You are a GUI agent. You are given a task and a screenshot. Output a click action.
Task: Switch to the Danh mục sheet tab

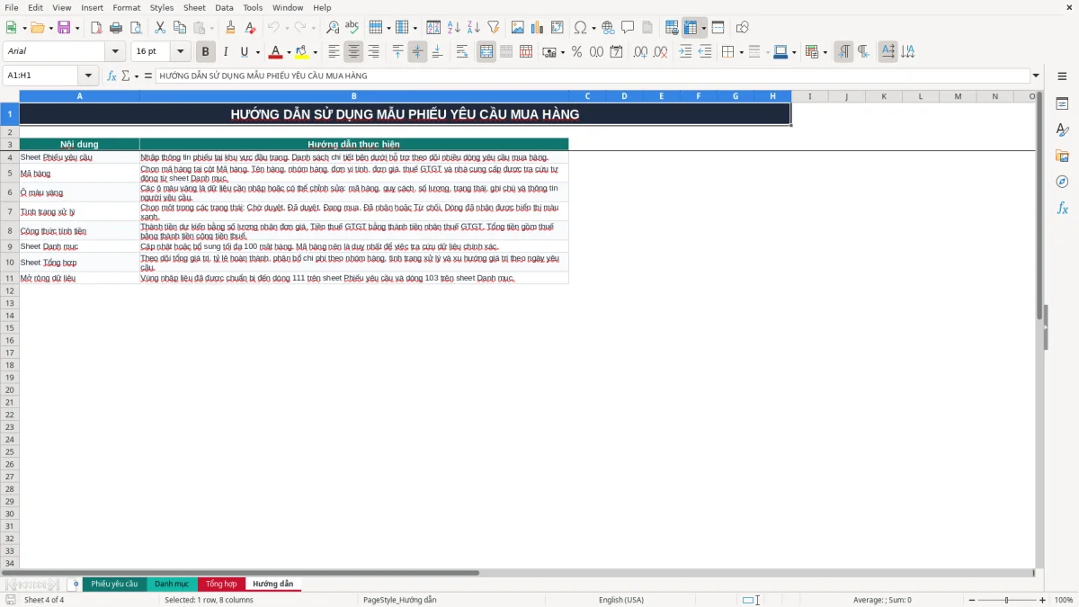(172, 585)
